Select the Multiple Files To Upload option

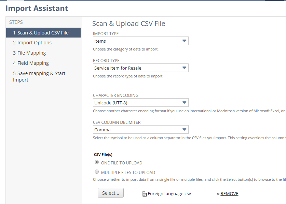point(97,172)
